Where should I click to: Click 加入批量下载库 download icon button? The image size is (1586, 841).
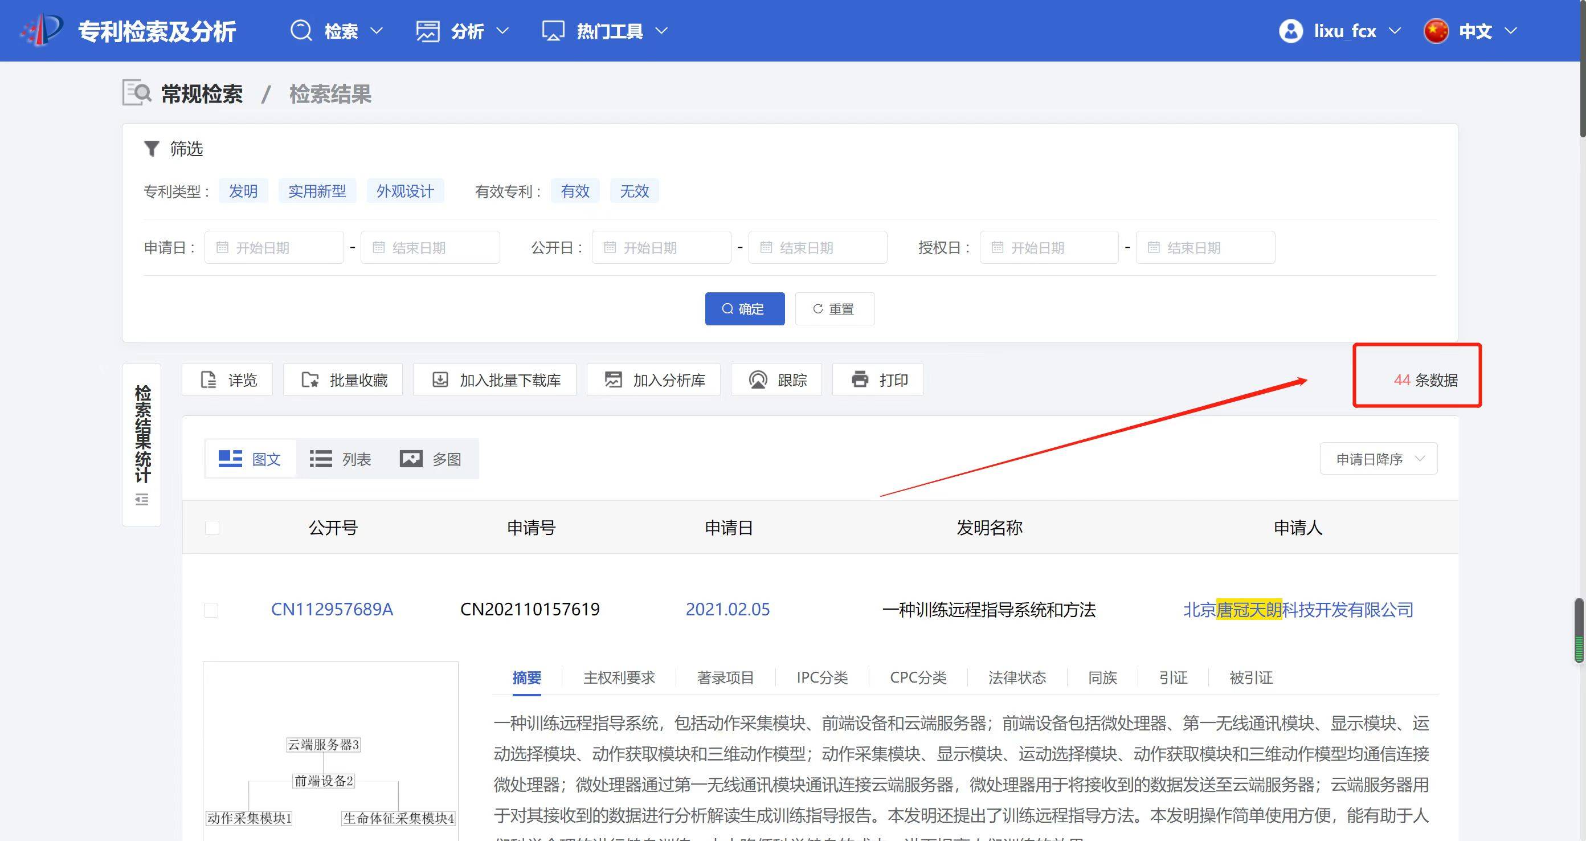[x=494, y=380]
